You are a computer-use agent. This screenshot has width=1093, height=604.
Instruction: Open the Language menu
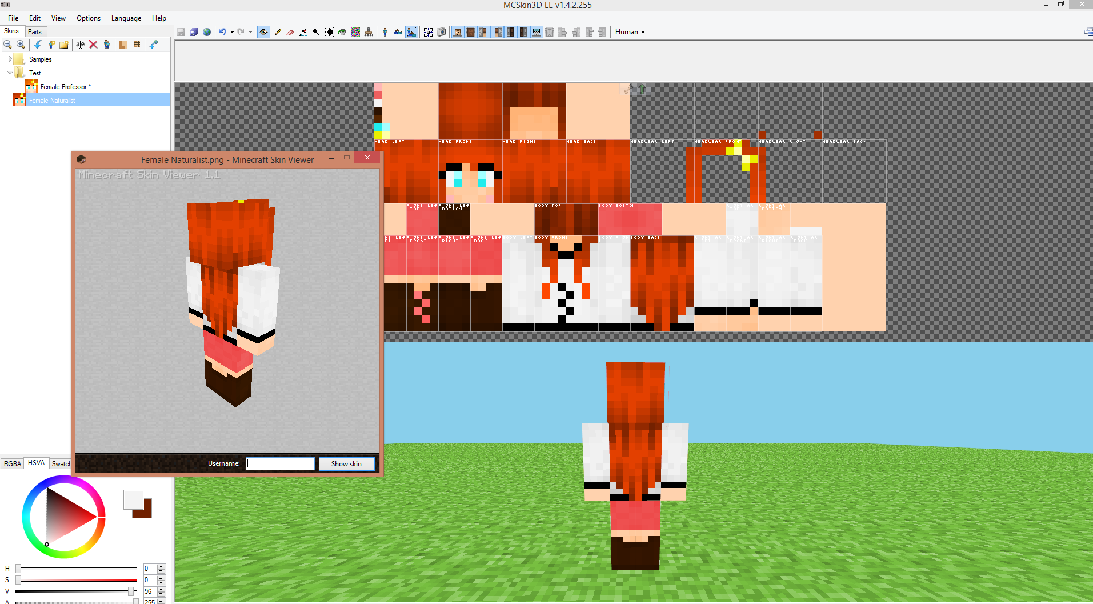(x=126, y=18)
